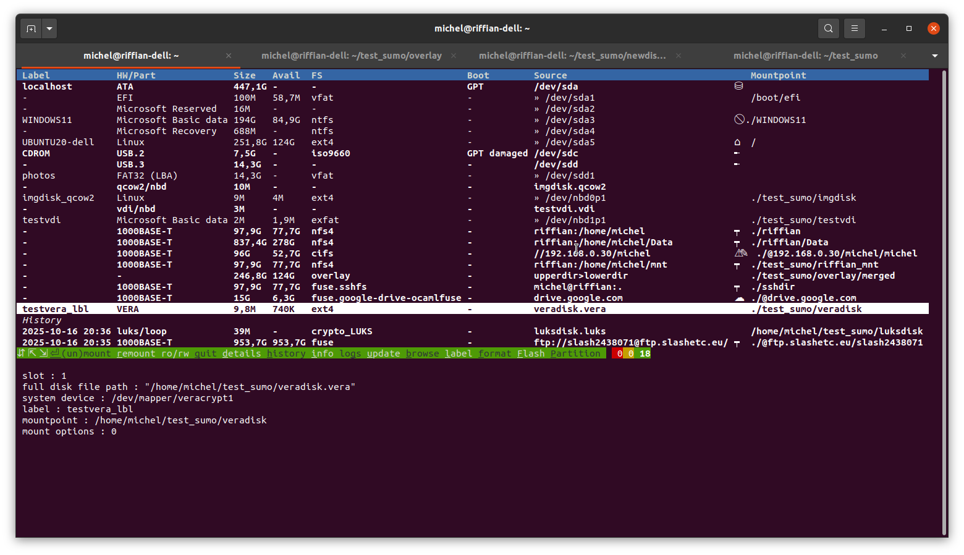This screenshot has height=555, width=964.
Task: Click browse in the command bar
Action: [x=423, y=354]
